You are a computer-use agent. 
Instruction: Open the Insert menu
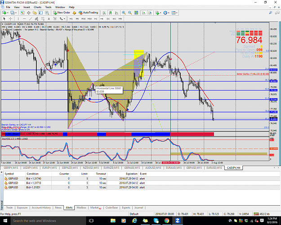27,7
